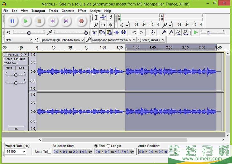Open the Help menu

[x=108, y=11]
